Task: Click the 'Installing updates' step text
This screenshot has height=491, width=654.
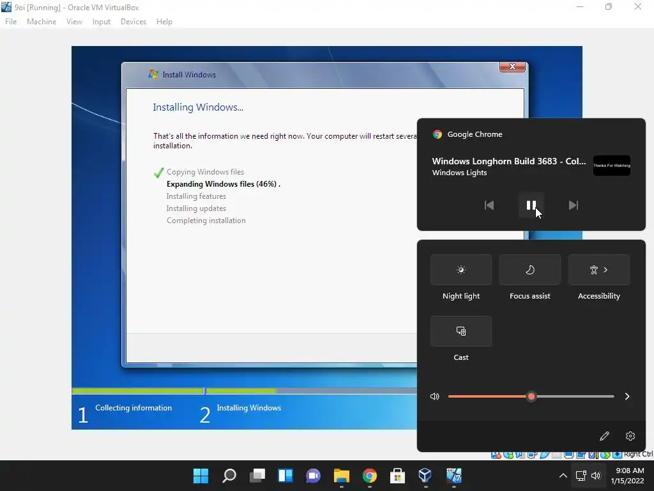Action: tap(197, 208)
